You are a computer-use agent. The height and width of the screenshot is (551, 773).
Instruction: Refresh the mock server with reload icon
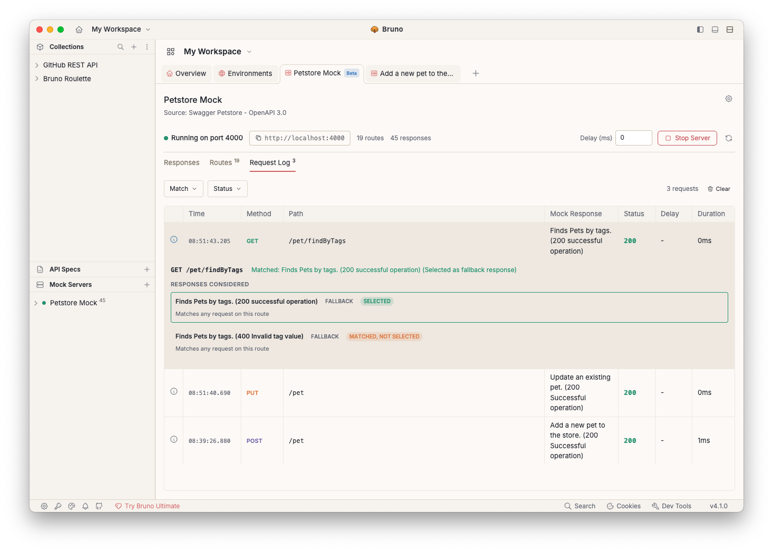click(729, 138)
